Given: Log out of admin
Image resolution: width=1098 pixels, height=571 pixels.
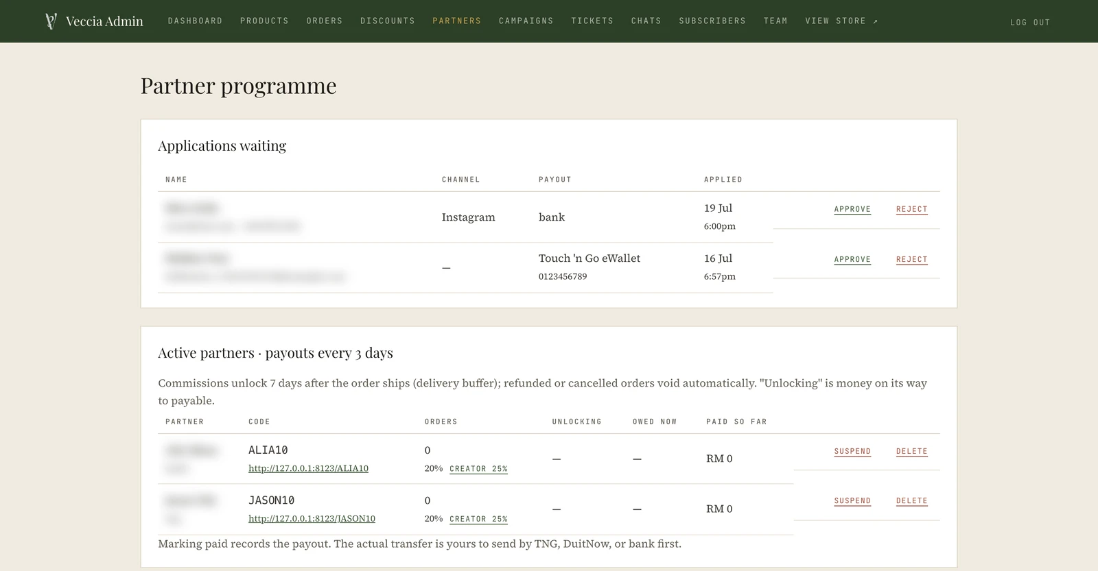Looking at the screenshot, I should pos(1030,22).
